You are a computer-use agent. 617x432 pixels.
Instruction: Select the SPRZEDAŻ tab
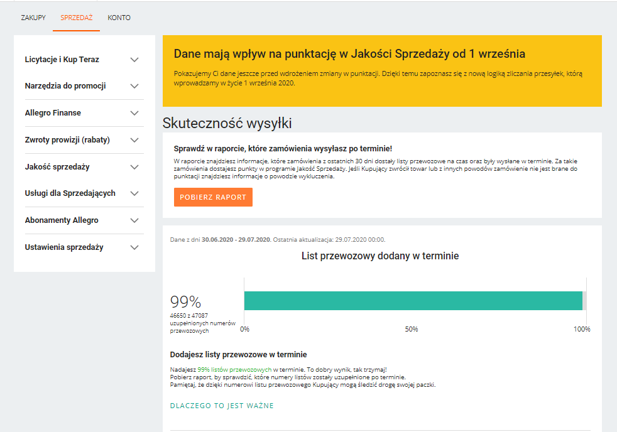(76, 18)
